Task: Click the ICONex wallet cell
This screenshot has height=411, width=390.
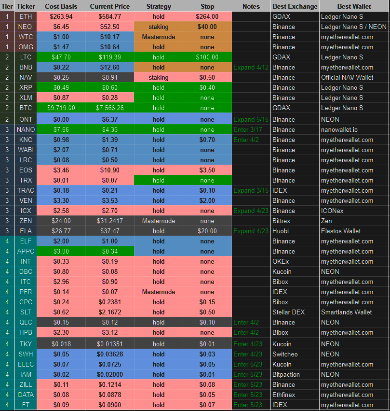Action: pos(354,211)
